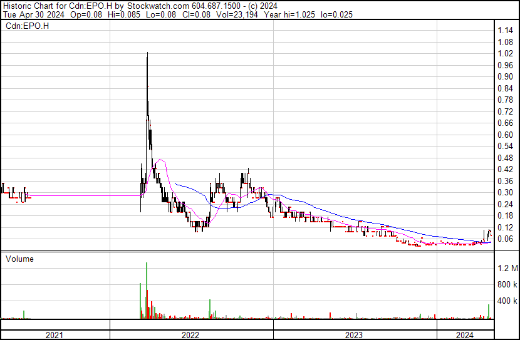520x340 pixels.
Task: Click the 0.18 price axis label
Action: pyautogui.click(x=506, y=216)
